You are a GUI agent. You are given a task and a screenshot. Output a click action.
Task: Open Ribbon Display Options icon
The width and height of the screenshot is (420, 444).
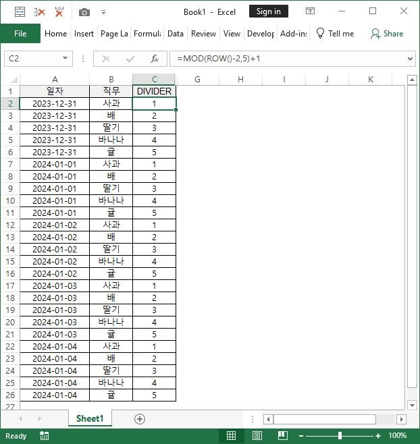click(310, 11)
